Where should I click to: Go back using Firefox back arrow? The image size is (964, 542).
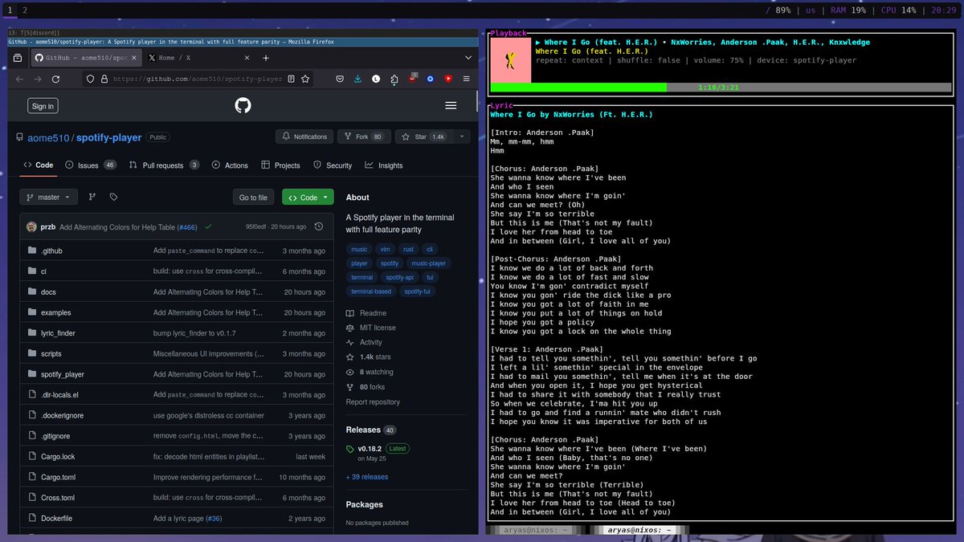[x=20, y=79]
